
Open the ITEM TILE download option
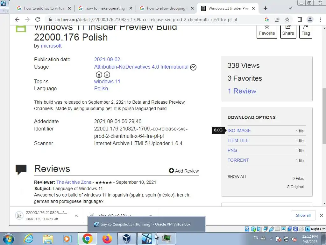(238, 140)
